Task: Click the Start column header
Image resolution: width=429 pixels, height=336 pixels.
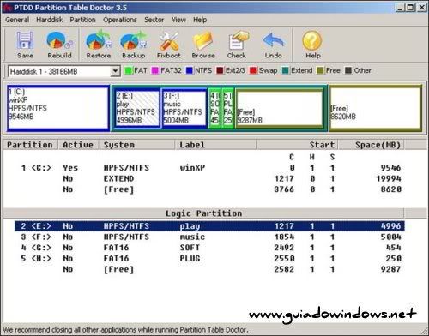Action: click(x=297, y=145)
